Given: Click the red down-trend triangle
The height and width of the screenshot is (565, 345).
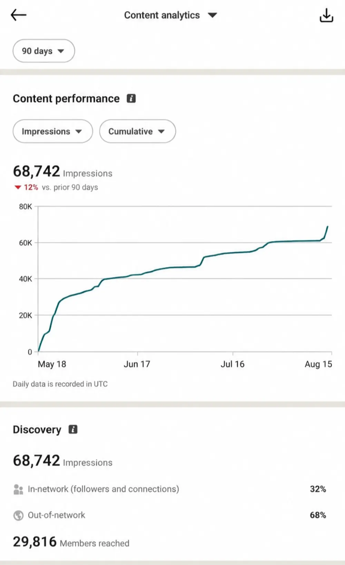Looking at the screenshot, I should coord(18,187).
